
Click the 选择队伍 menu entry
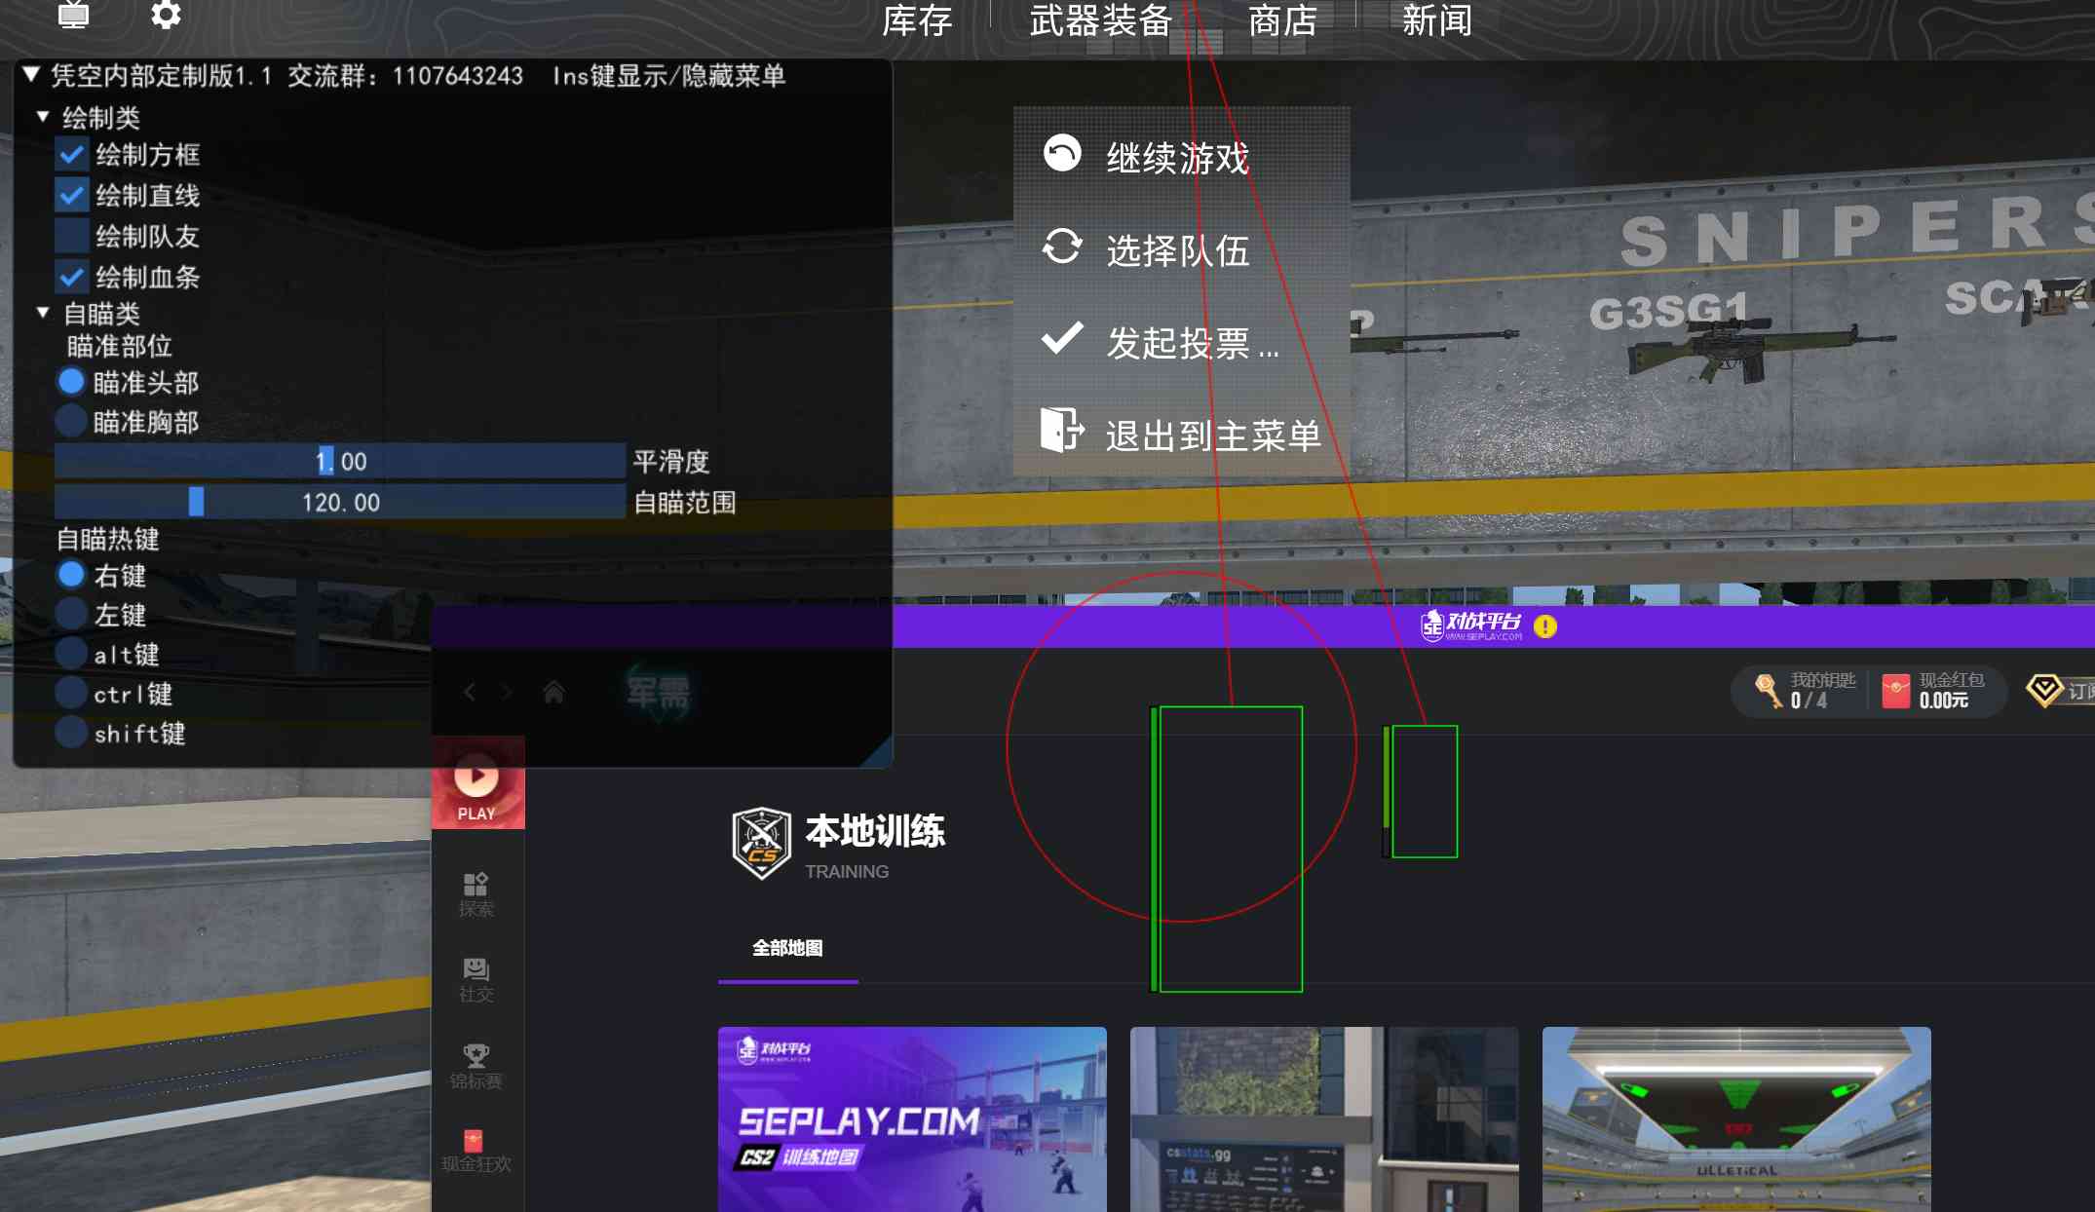1177,250
